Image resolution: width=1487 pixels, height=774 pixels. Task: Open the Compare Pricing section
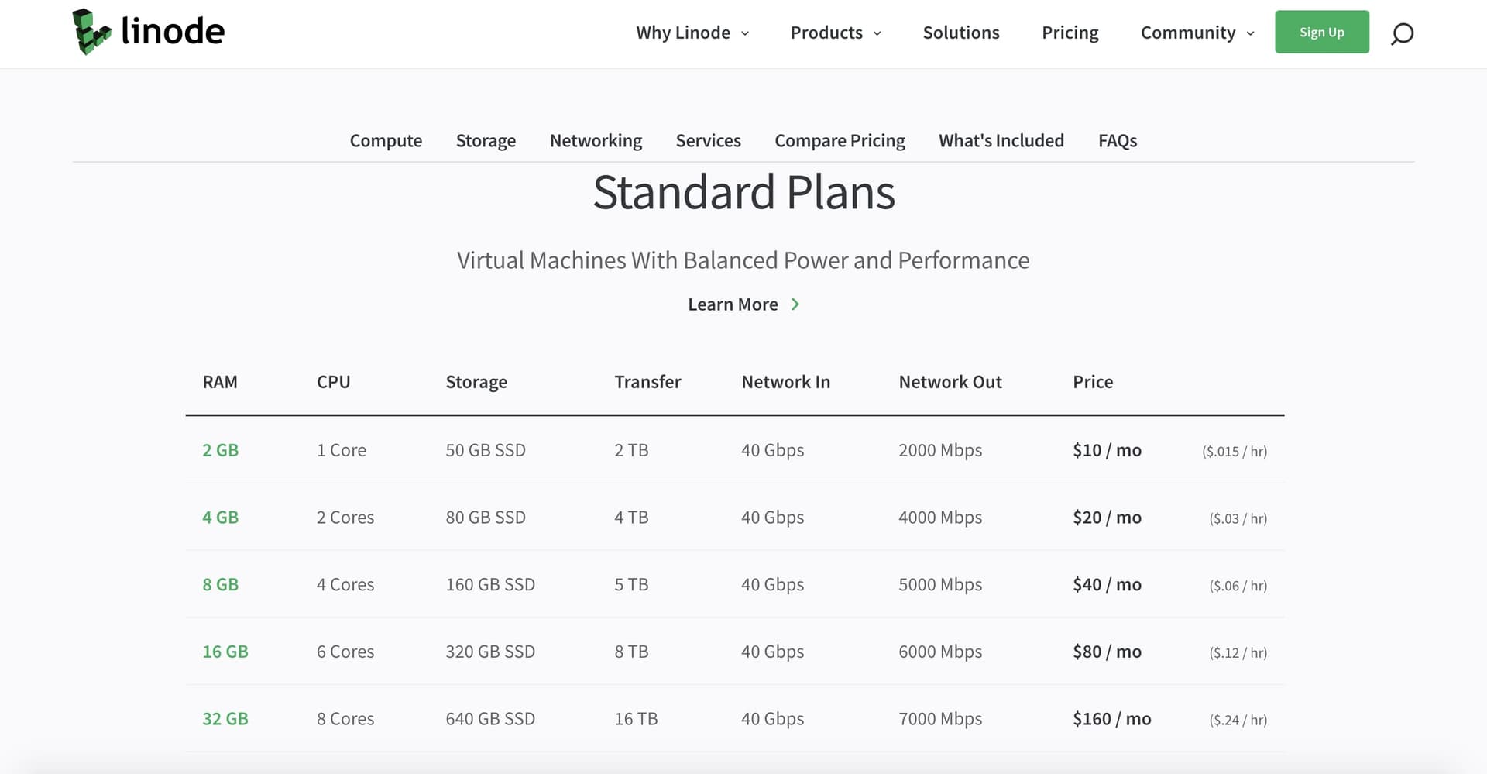coord(840,140)
